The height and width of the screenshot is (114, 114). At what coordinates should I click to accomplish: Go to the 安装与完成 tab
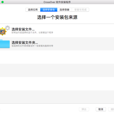(x=80, y=10)
